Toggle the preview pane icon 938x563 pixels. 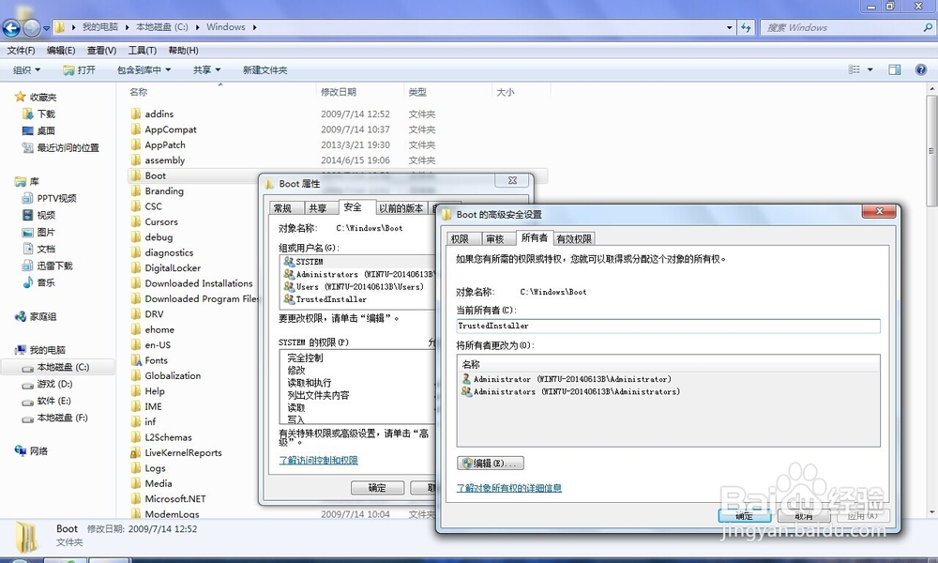tap(894, 70)
